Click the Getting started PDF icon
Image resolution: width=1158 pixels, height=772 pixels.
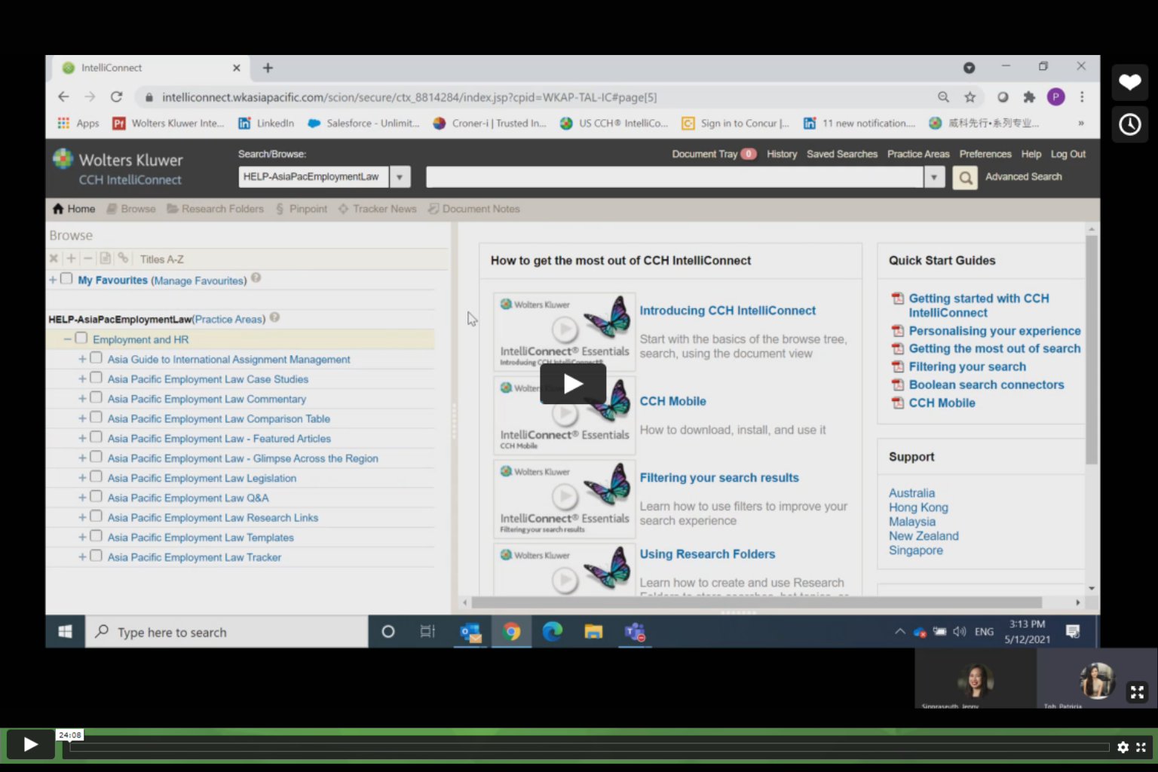tap(897, 299)
